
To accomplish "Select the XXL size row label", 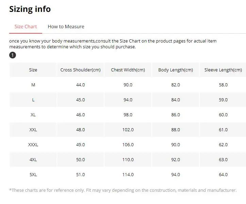I will (x=33, y=130).
